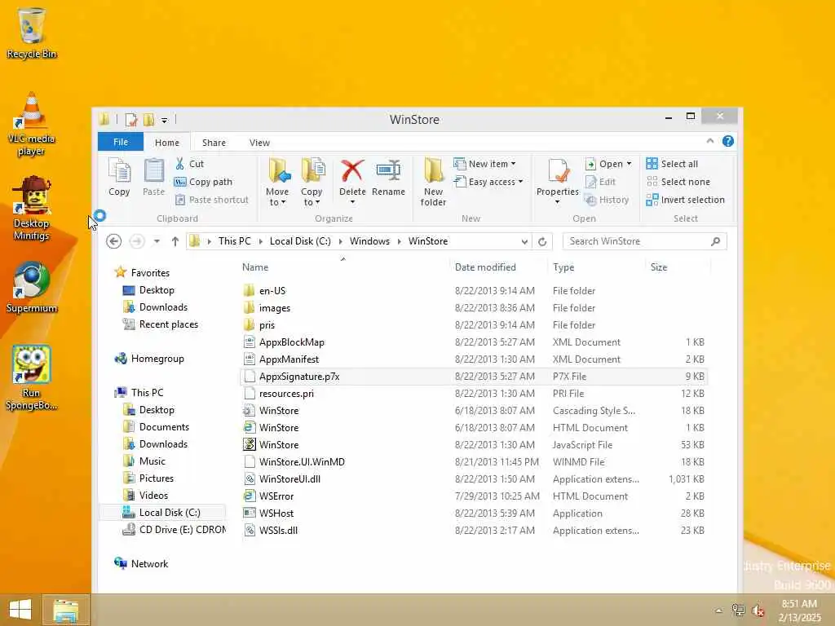Screen dimensions: 835x626
Task: Click Invert selection in the ribbon
Action: tap(685, 201)
